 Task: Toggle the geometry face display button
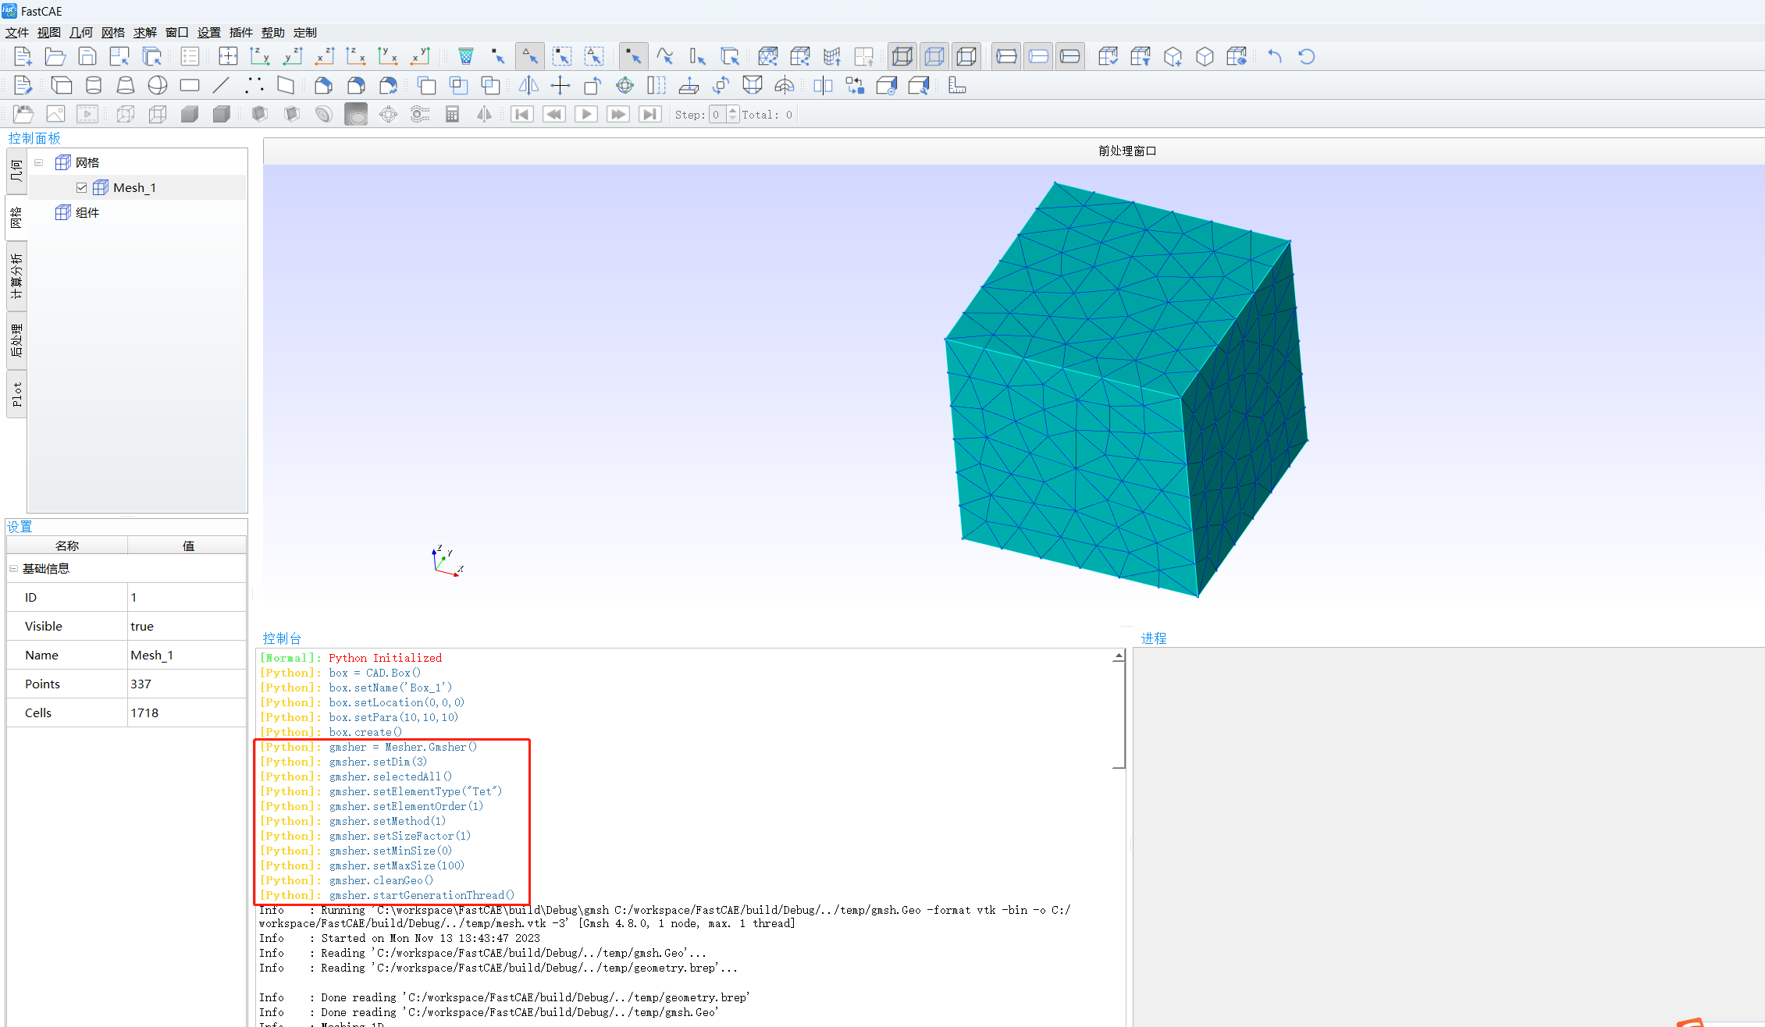1070,56
